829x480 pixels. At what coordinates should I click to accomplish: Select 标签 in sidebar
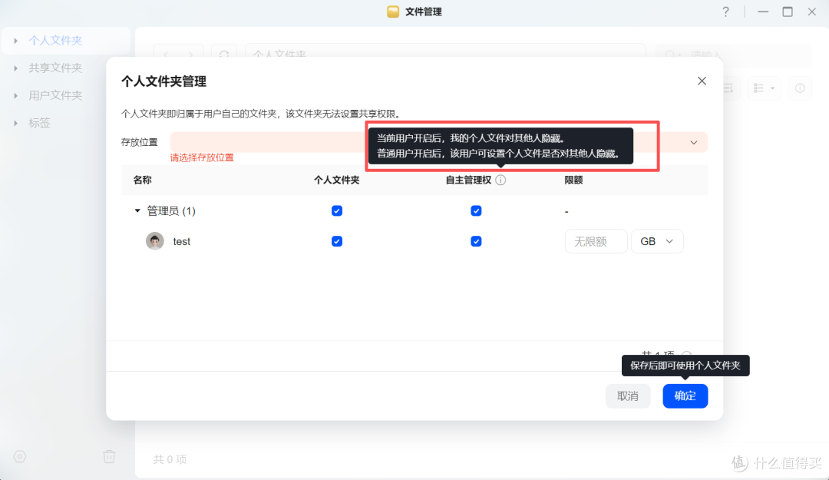point(39,123)
